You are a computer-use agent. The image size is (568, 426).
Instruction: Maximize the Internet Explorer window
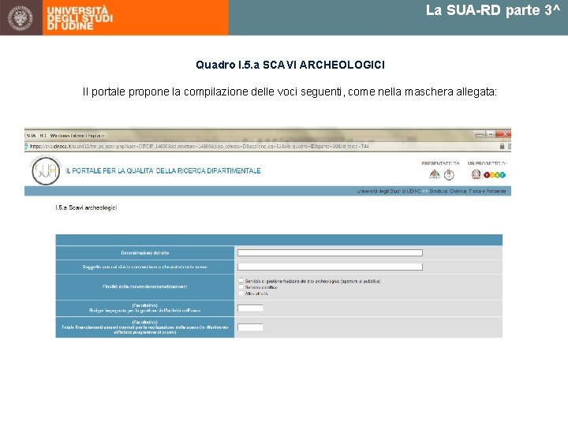coord(491,134)
